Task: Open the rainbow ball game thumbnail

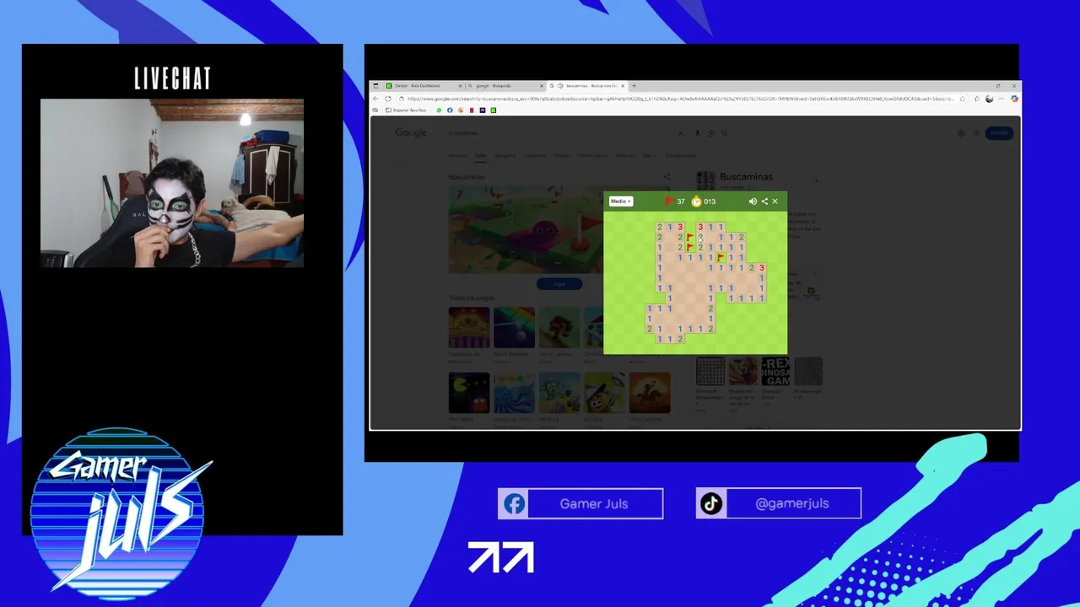Action: [x=514, y=327]
